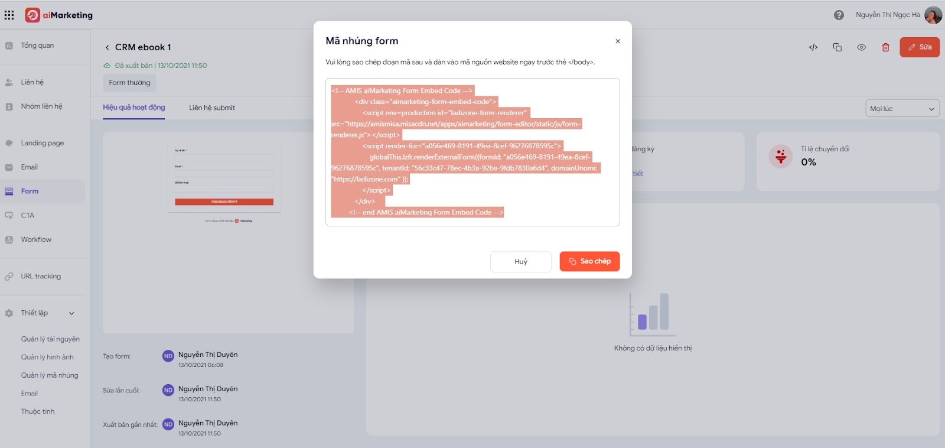This screenshot has width=945, height=448.
Task: Click the Tổng quan sidebar icon
Action: click(x=9, y=46)
